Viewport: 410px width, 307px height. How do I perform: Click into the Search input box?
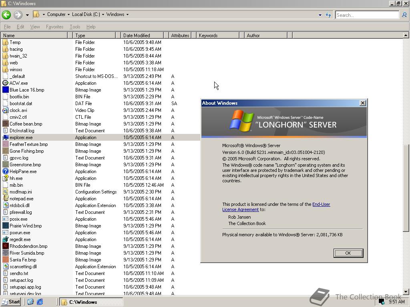(x=367, y=15)
